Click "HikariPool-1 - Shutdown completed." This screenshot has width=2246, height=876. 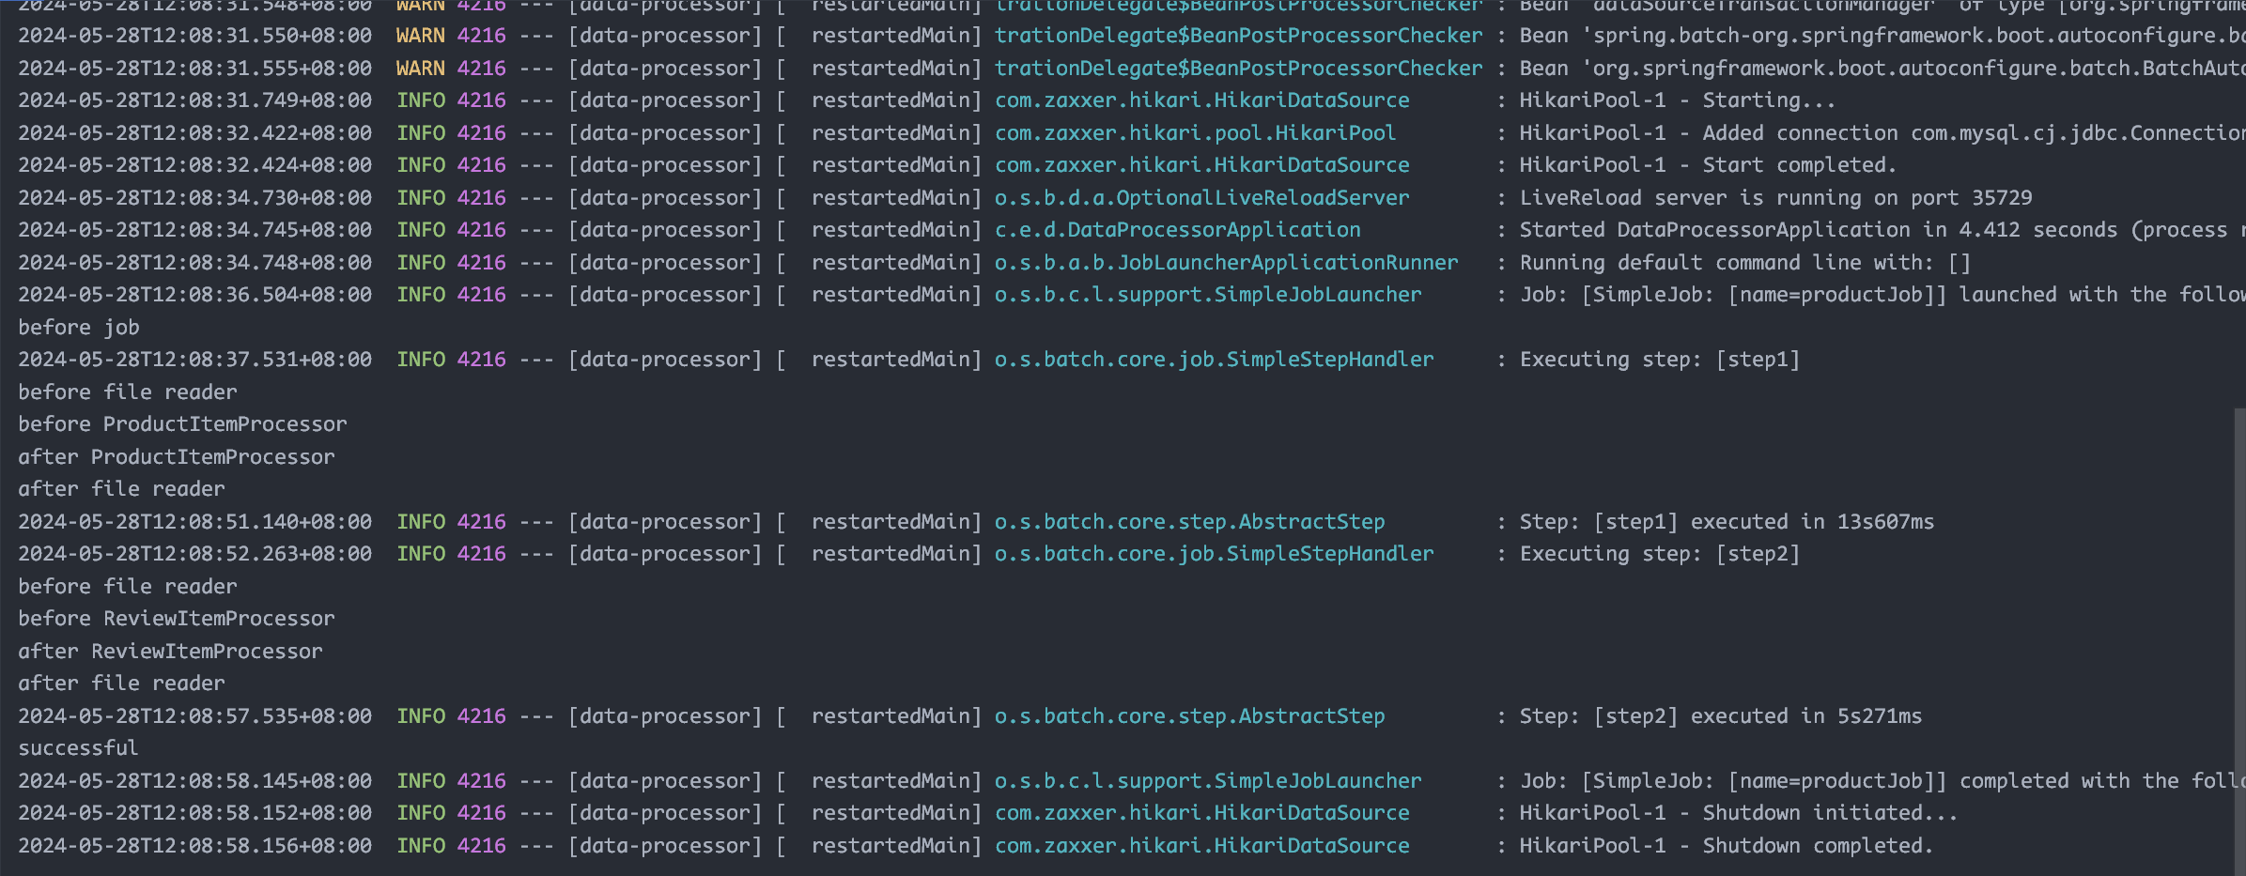pyautogui.click(x=1726, y=846)
